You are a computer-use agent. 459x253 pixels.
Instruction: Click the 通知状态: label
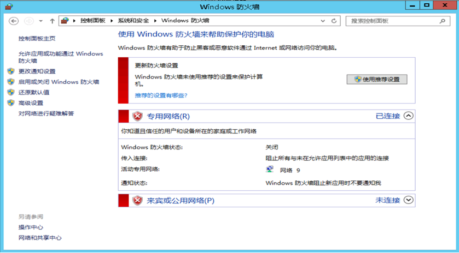point(134,183)
